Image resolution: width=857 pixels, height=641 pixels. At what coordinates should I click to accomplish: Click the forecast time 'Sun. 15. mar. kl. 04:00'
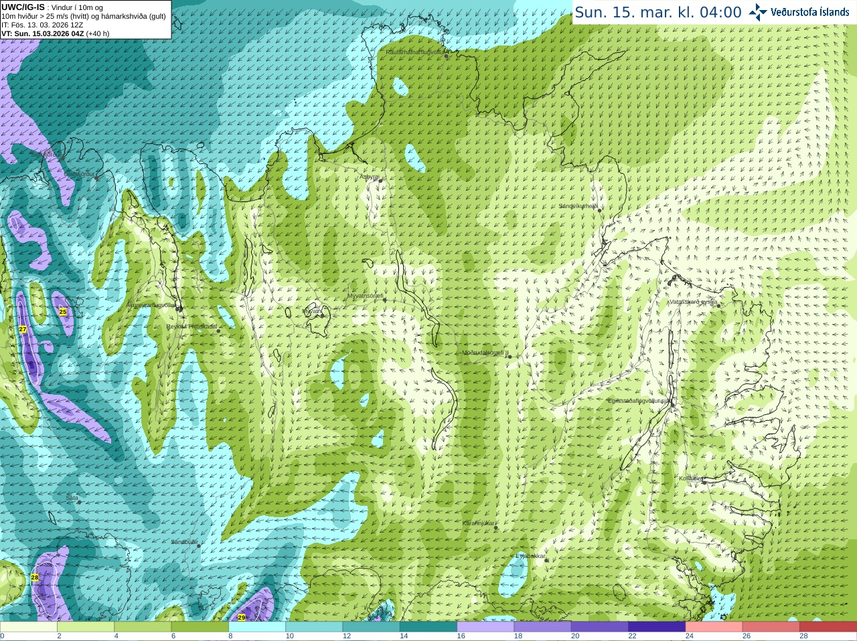click(658, 12)
